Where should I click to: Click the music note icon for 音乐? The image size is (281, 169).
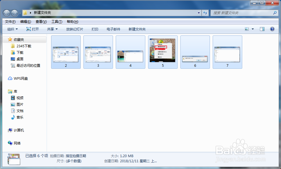[13, 117]
